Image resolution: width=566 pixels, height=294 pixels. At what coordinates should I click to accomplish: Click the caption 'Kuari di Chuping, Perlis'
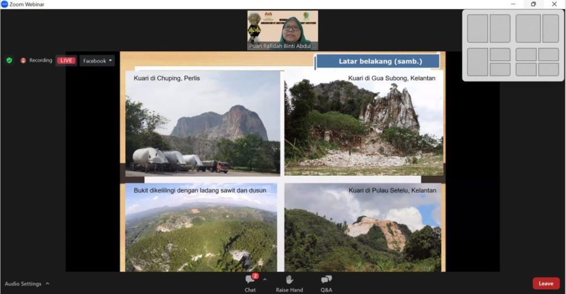[x=166, y=78]
